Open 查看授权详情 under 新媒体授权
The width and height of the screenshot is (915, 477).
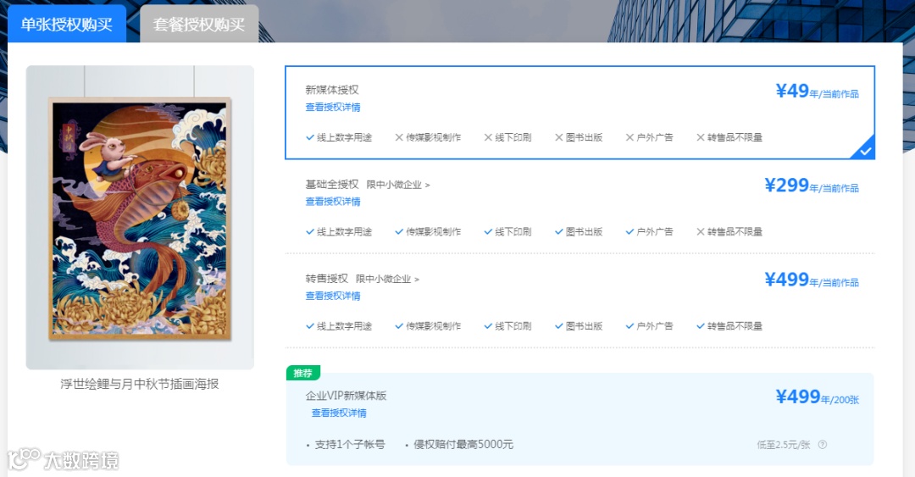tap(333, 108)
